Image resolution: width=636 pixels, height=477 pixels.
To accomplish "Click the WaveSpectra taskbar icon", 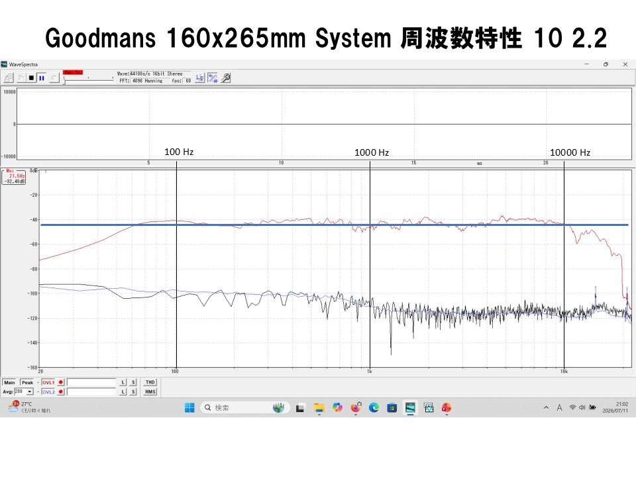I will point(411,407).
